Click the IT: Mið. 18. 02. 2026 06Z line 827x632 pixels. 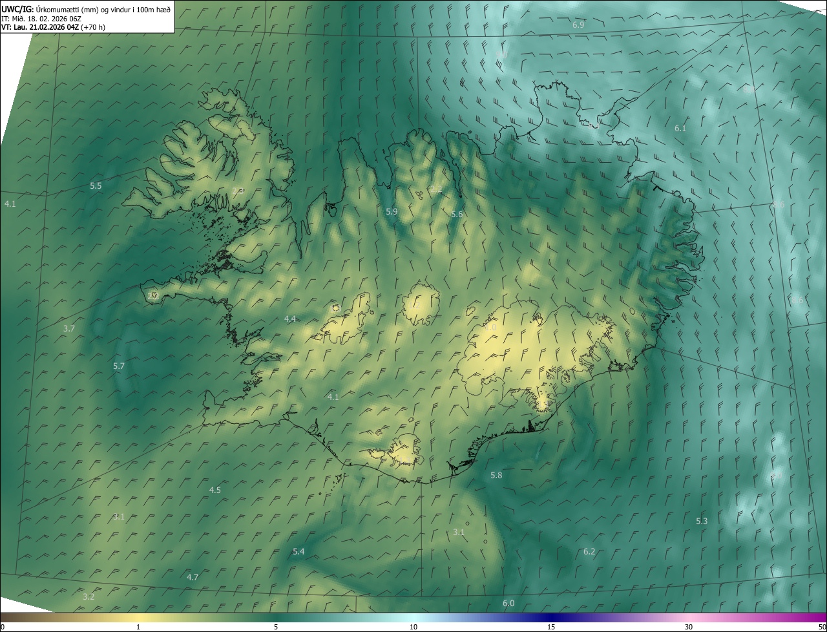(x=41, y=19)
